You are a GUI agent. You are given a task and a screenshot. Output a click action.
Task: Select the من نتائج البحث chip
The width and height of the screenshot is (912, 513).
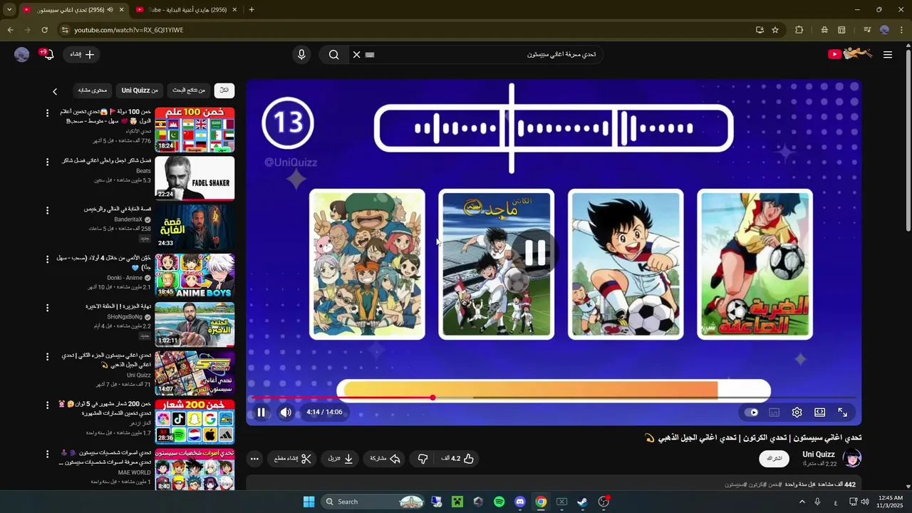click(x=189, y=90)
